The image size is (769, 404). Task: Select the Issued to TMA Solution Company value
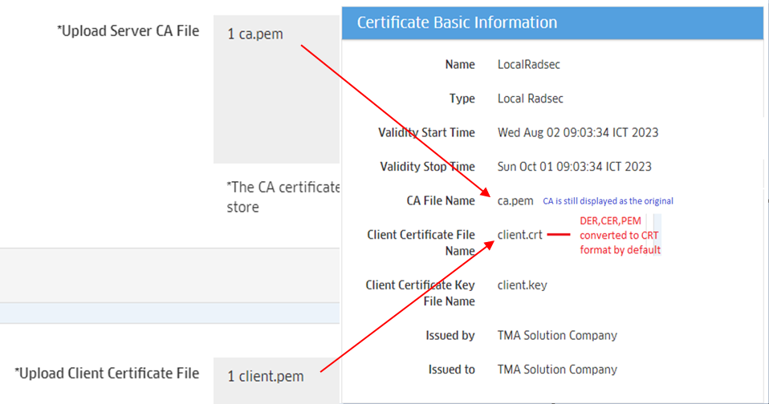[x=557, y=370]
